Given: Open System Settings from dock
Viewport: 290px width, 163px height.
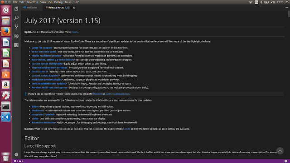Looking at the screenshot, I should 6,96.
